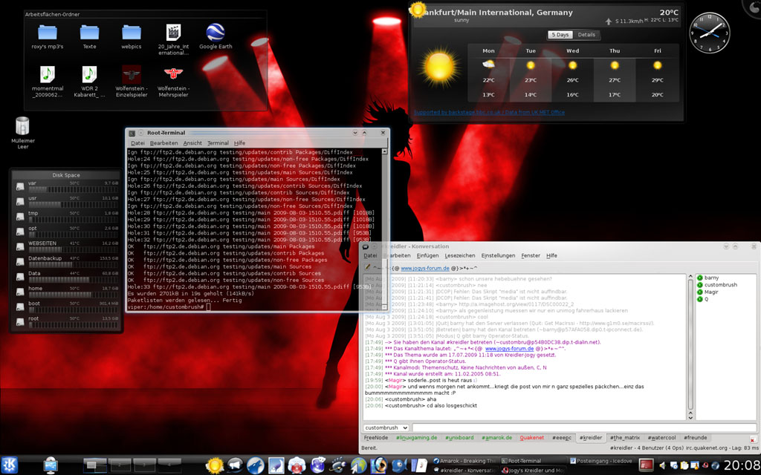
Task: Switch to the Details weather view
Action: click(x=586, y=35)
